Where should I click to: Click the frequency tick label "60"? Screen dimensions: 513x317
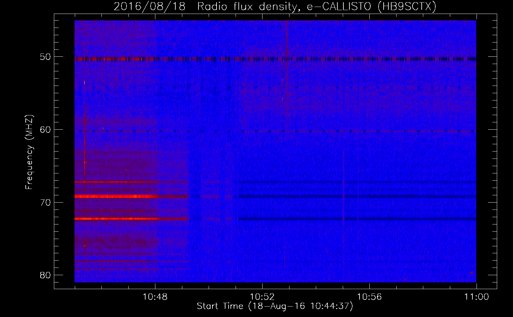click(x=45, y=129)
